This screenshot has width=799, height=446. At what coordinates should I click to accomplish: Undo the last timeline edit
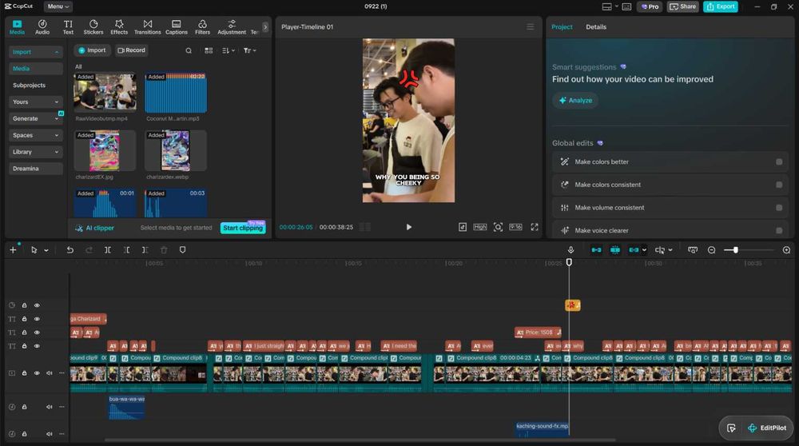[70, 249]
